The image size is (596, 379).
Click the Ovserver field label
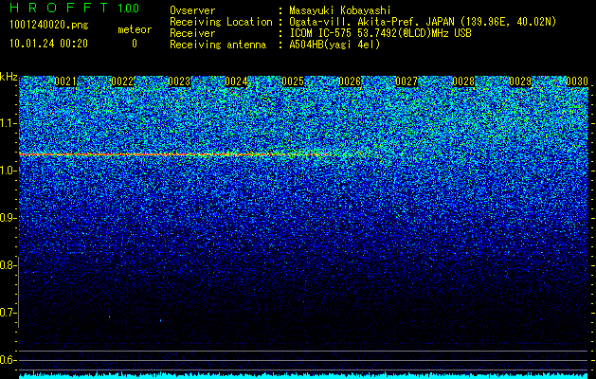click(x=192, y=10)
